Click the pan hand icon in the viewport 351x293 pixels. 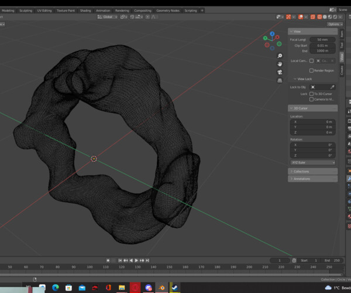280,64
